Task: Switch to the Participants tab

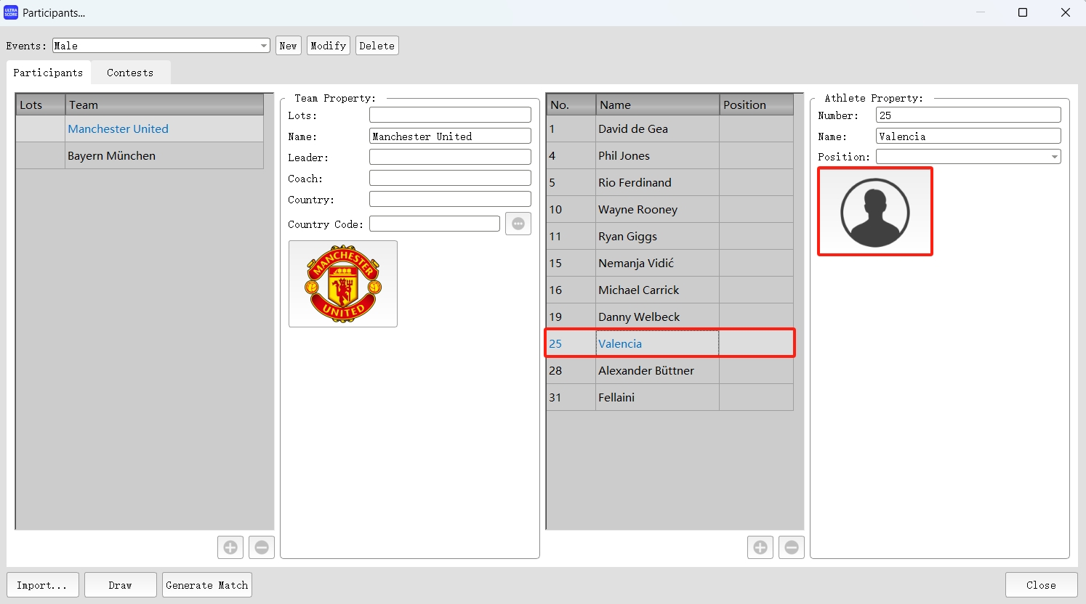Action: 48,73
